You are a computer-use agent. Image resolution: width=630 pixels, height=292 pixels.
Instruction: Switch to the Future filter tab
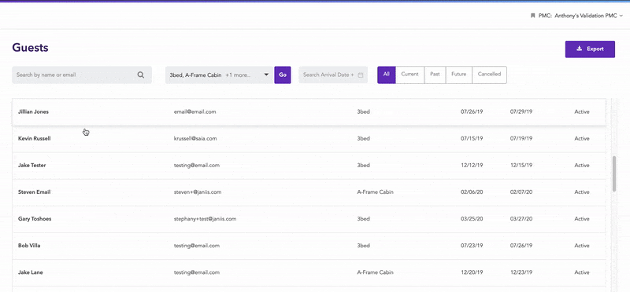459,75
